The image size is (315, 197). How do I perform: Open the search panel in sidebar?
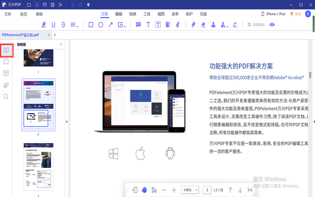pos(6,97)
